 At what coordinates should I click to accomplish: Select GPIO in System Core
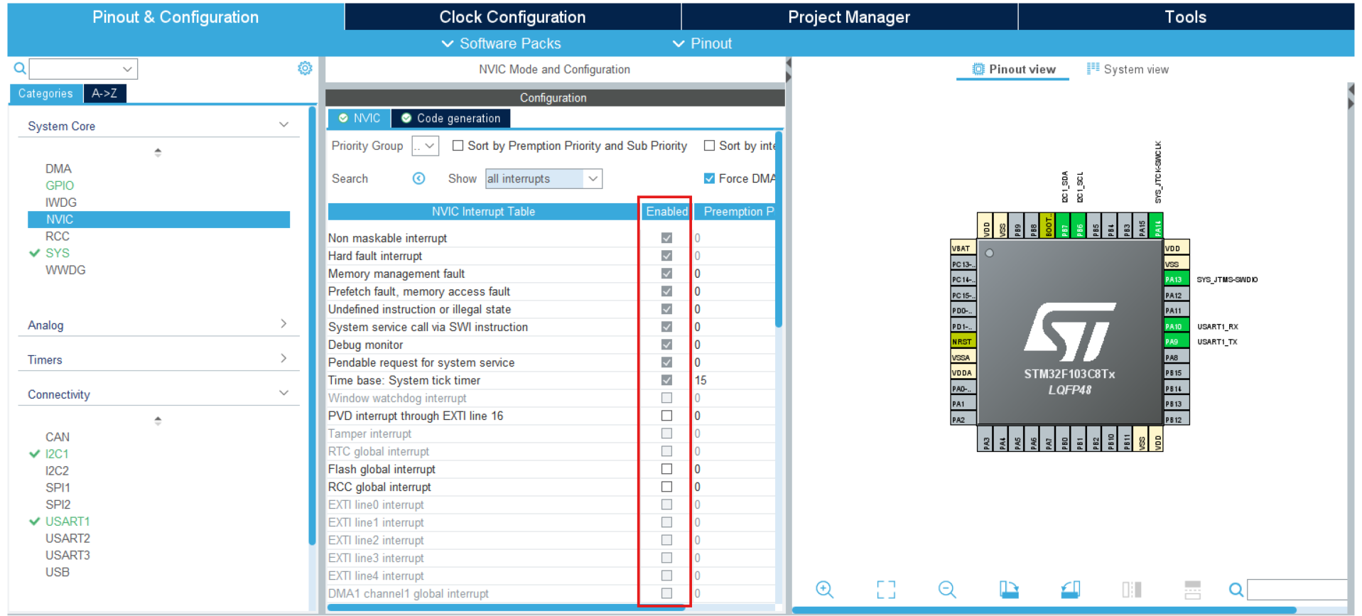click(x=60, y=185)
